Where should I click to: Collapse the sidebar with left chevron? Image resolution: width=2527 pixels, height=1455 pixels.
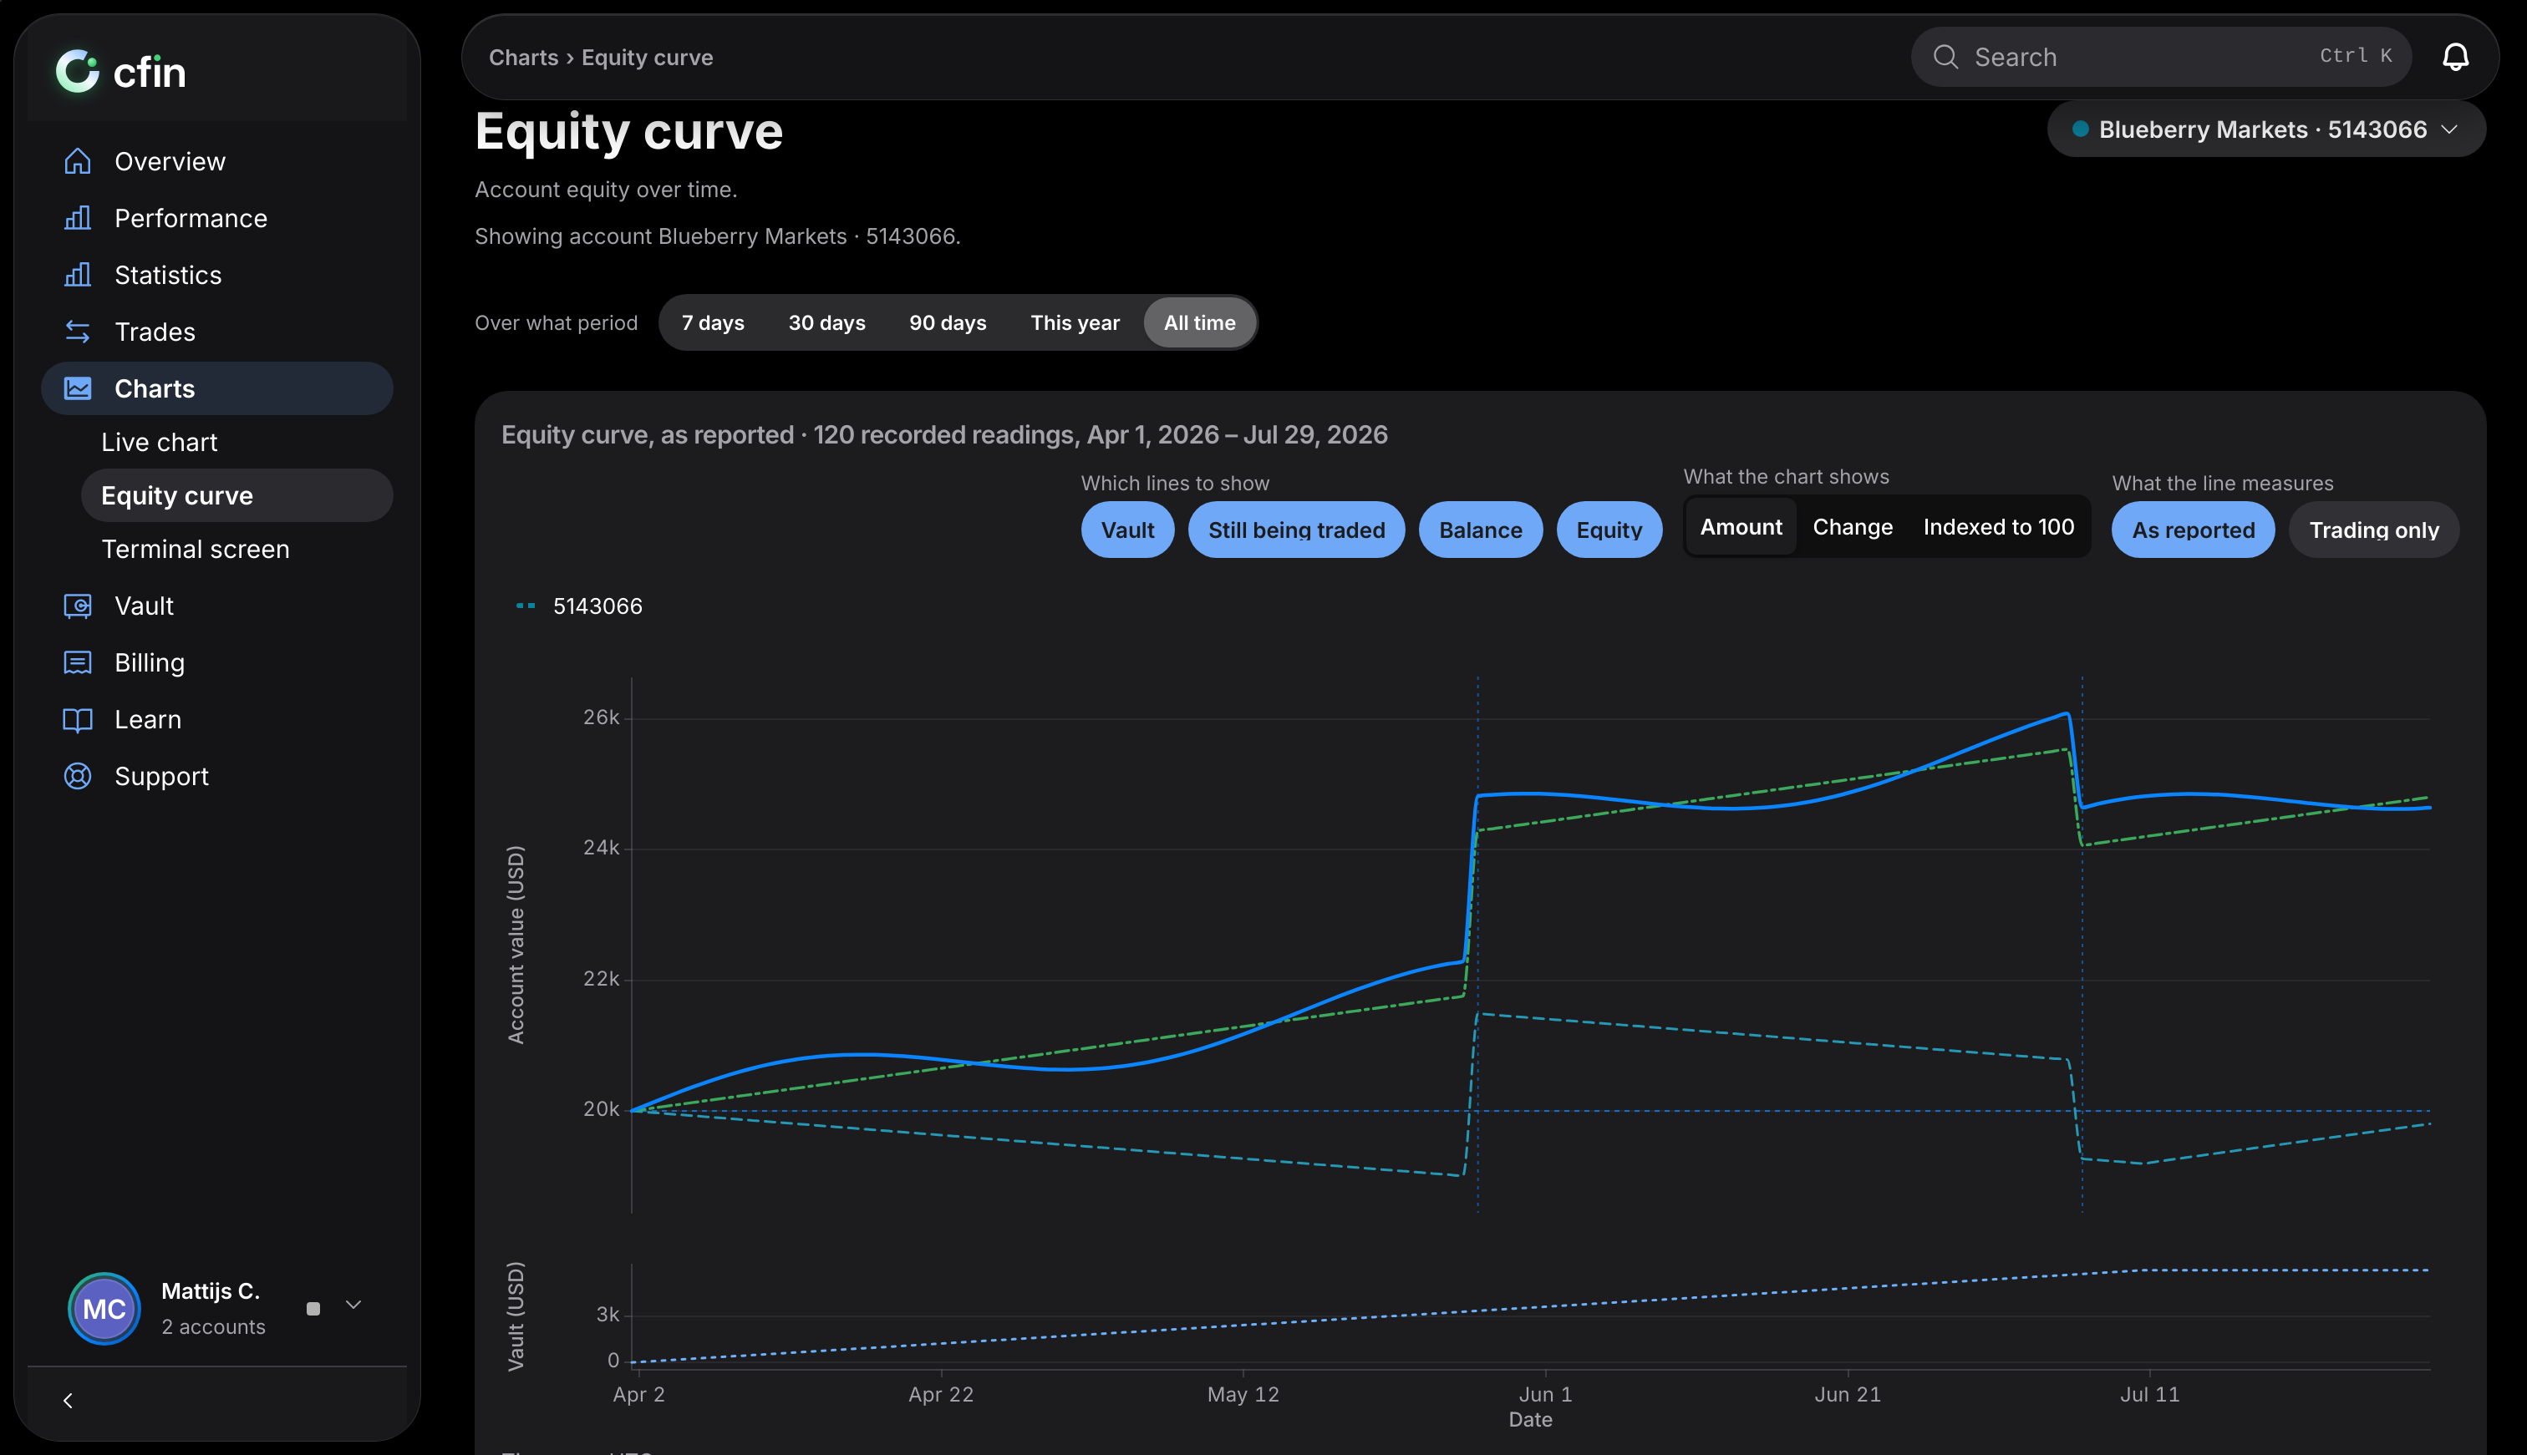68,1401
